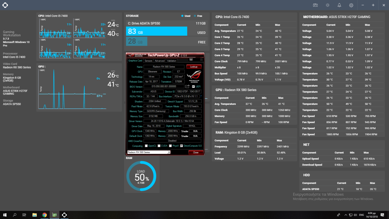
Task: Click 'Frequency' row in the RAM table
Action: pos(221,147)
